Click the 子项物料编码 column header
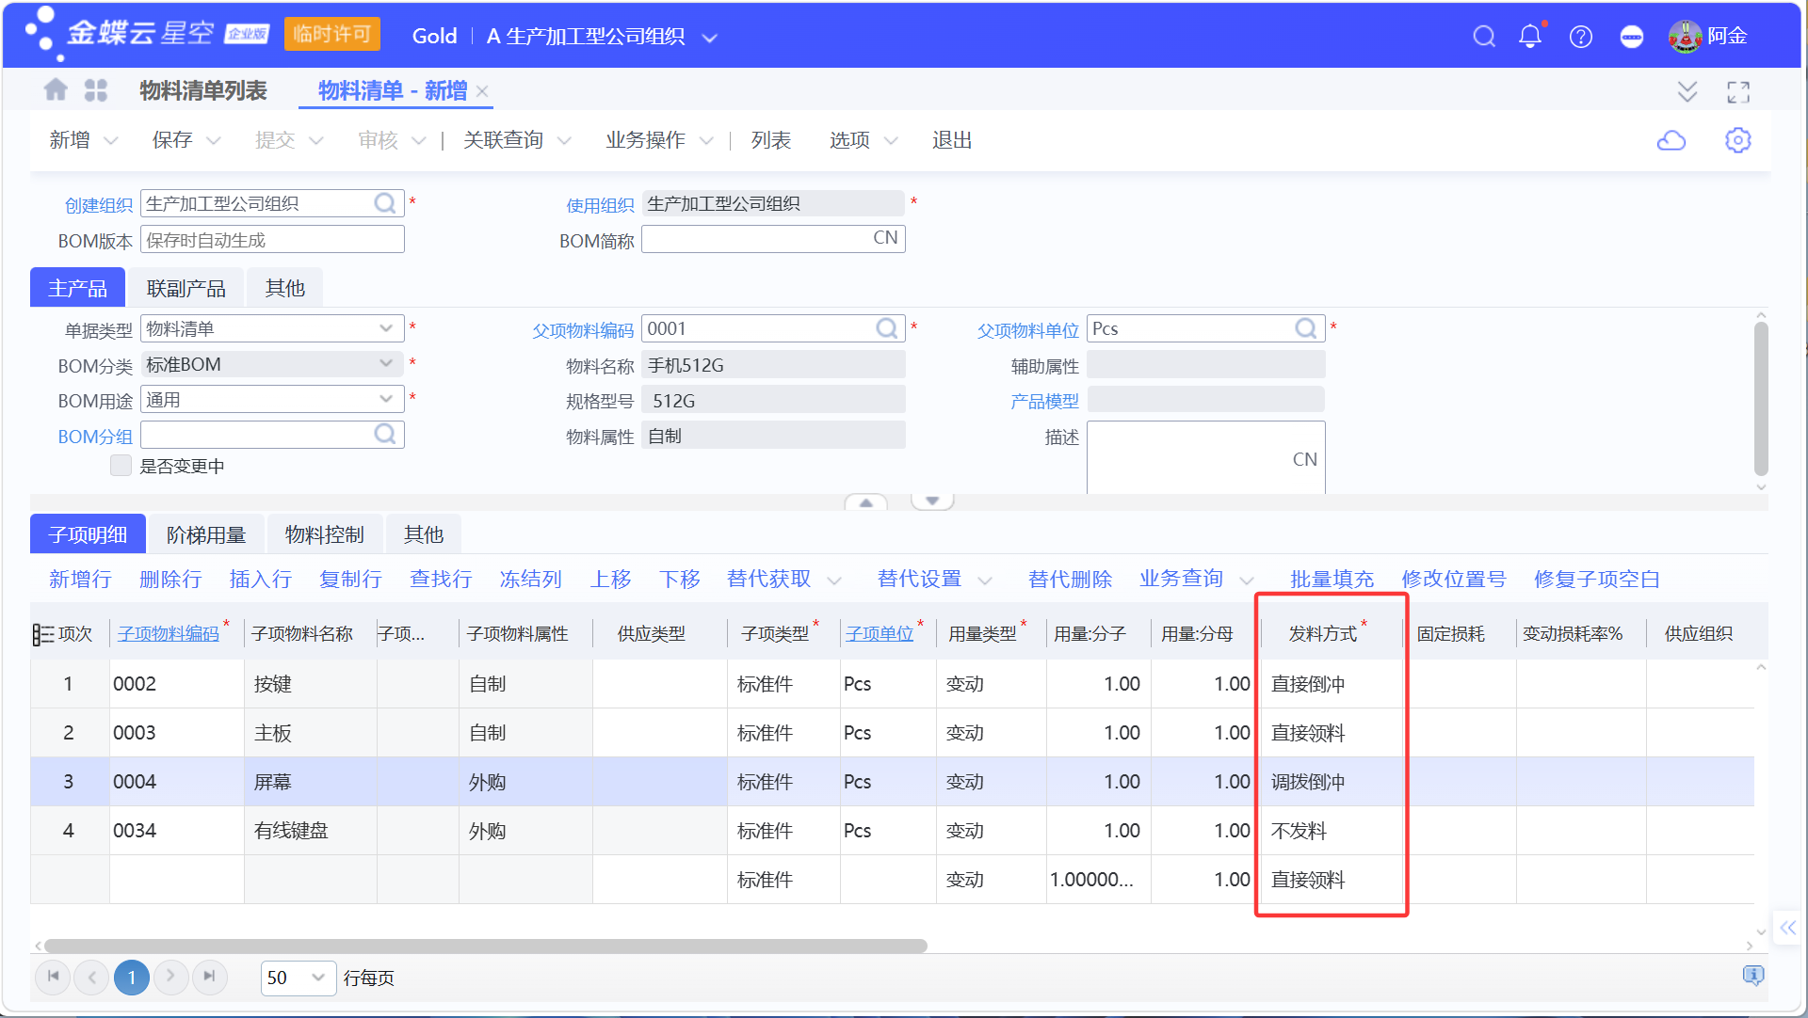The height and width of the screenshot is (1018, 1808). pos(169,633)
